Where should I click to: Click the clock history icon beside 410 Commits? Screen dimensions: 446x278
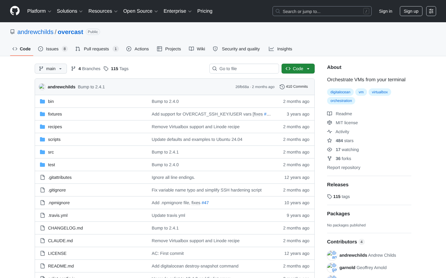pos(282,87)
